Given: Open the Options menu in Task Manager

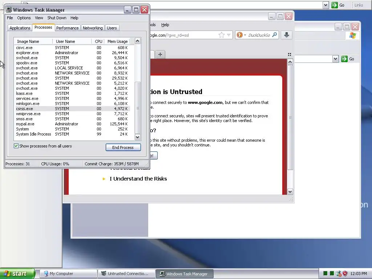Looking at the screenshot, I should point(24,18).
